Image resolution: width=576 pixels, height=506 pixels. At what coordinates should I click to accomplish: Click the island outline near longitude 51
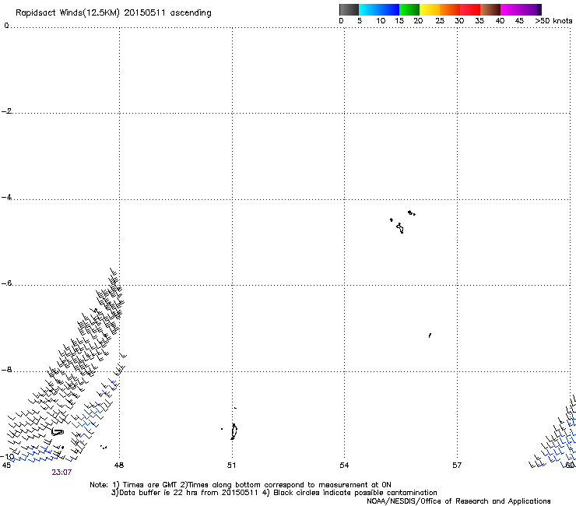coord(234,431)
